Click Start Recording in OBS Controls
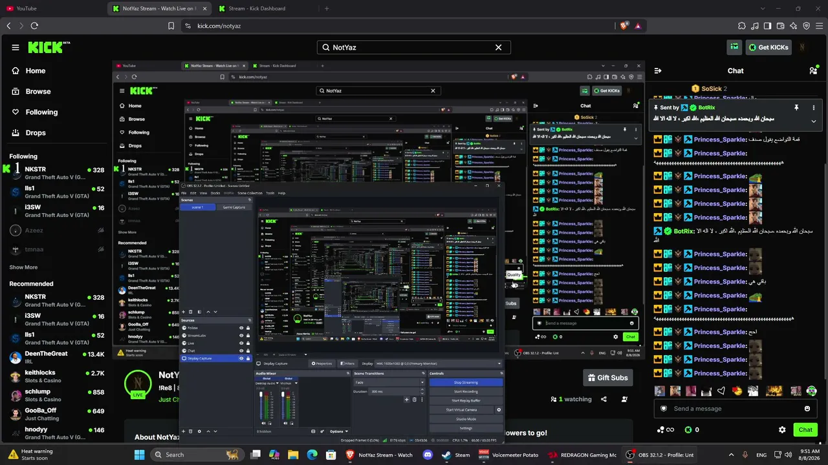Screen dimensions: 828x465 (x=466, y=391)
